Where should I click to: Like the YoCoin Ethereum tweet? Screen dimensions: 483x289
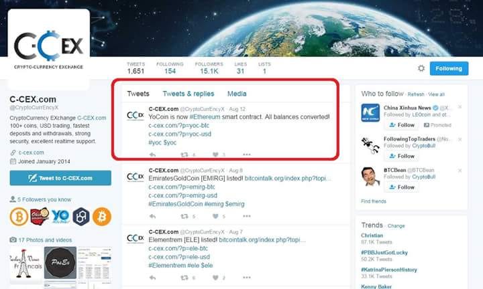215,155
